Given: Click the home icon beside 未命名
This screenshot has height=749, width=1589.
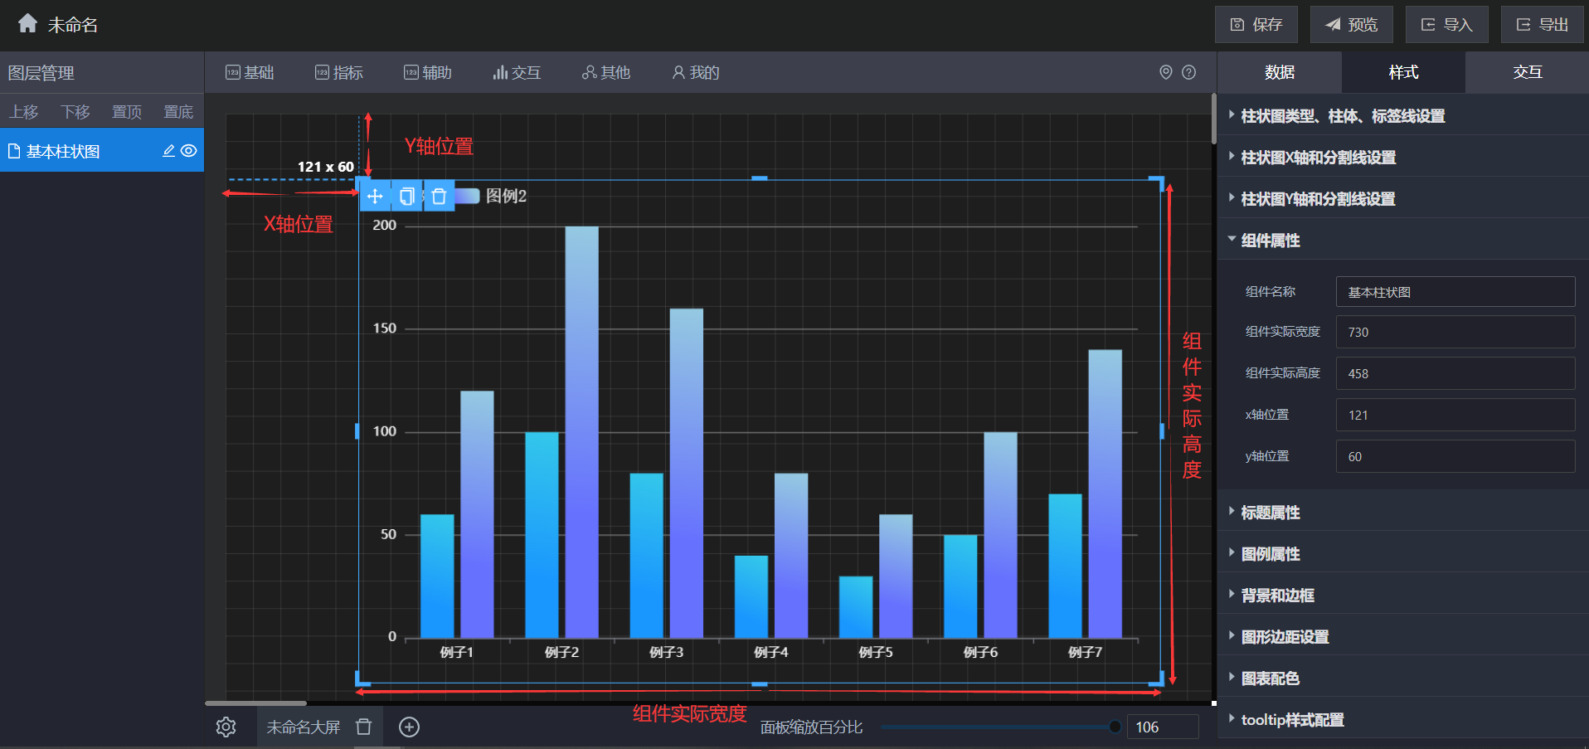Looking at the screenshot, I should (x=27, y=23).
